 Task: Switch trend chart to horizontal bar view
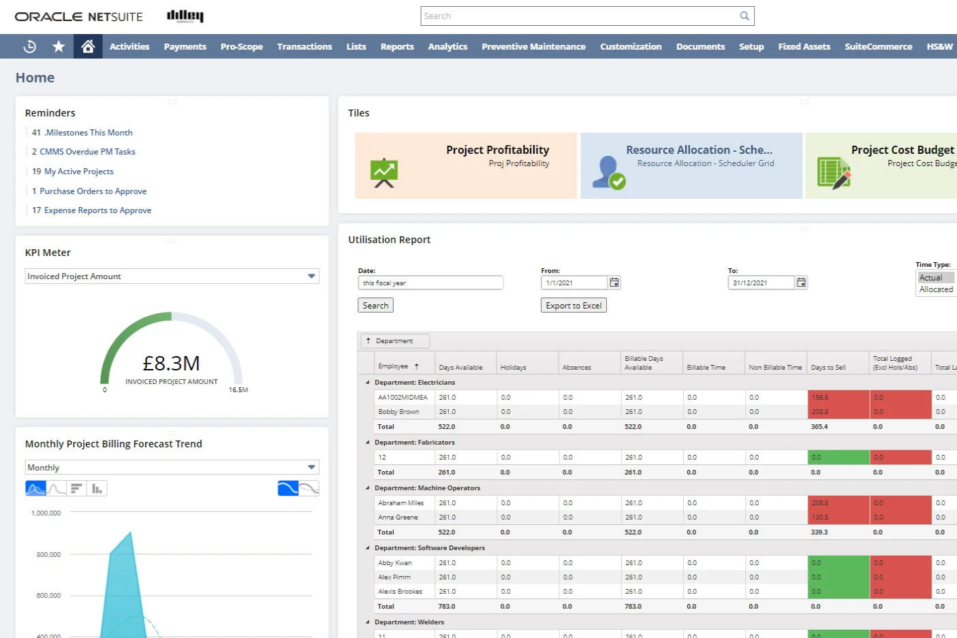click(x=76, y=488)
